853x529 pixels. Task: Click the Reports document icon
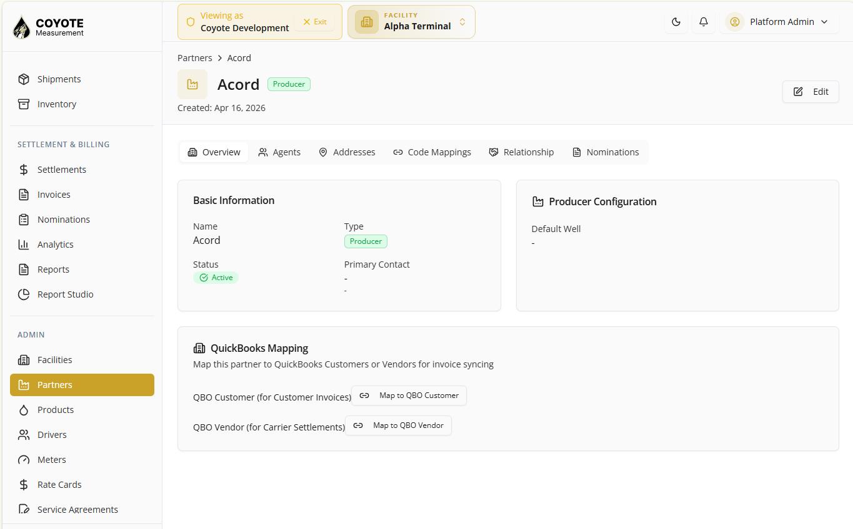click(24, 269)
